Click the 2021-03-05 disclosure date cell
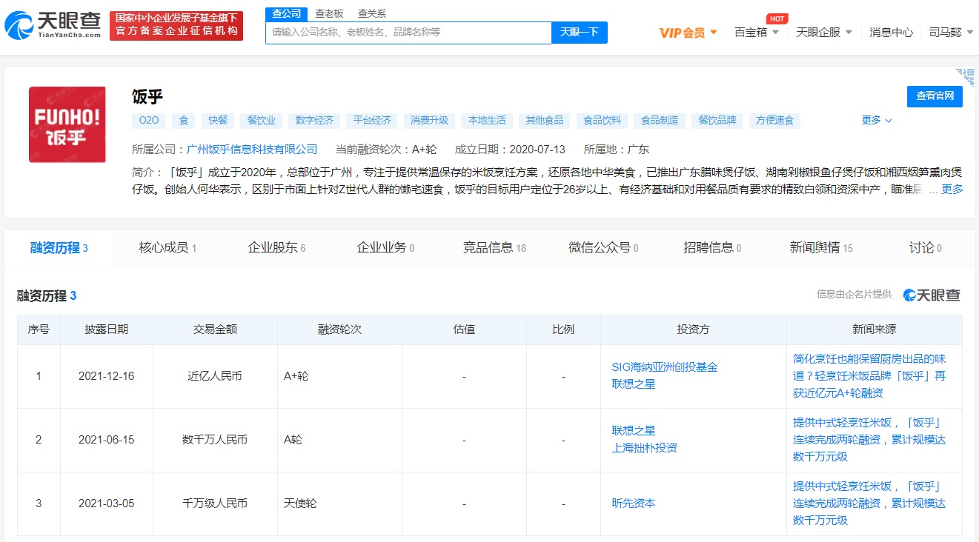The width and height of the screenshot is (979, 542). point(107,503)
